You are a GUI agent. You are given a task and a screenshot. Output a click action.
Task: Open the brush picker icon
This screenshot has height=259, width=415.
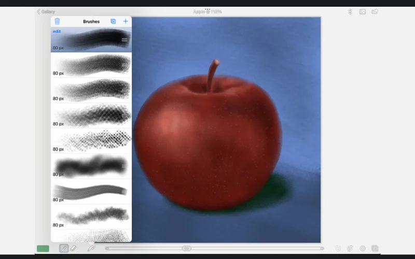pyautogui.click(x=91, y=248)
